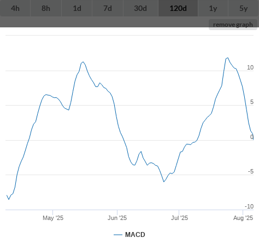Screen dimensions: 259x249
Task: Choose the 1d time range tab
Action: 77,8
